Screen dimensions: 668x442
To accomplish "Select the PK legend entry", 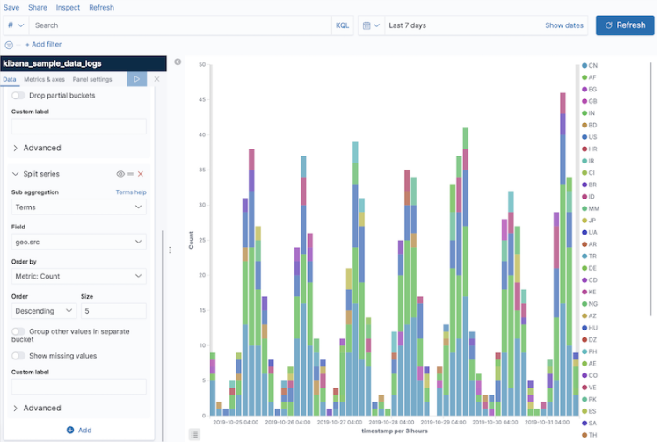I will [590, 400].
